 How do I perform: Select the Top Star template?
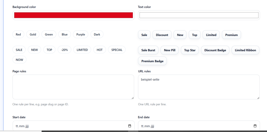pyautogui.click(x=190, y=50)
